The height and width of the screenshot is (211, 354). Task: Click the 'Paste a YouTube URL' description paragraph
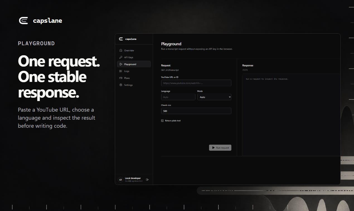click(57, 118)
